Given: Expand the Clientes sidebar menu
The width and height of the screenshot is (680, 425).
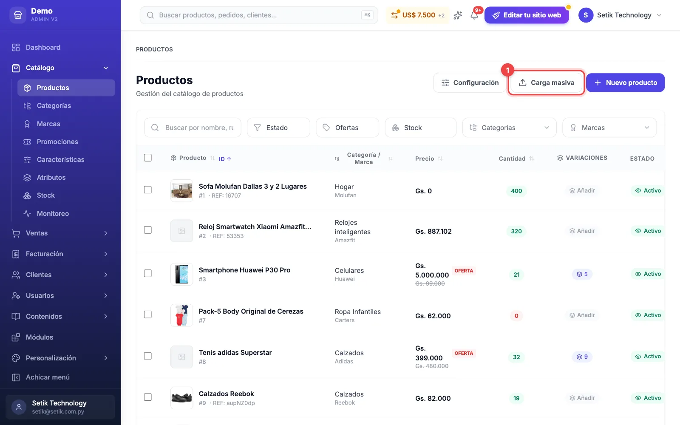Looking at the screenshot, I should point(60,275).
